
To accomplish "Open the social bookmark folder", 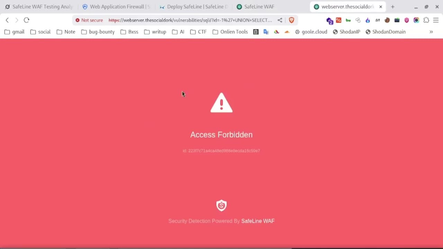I will [x=40, y=32].
